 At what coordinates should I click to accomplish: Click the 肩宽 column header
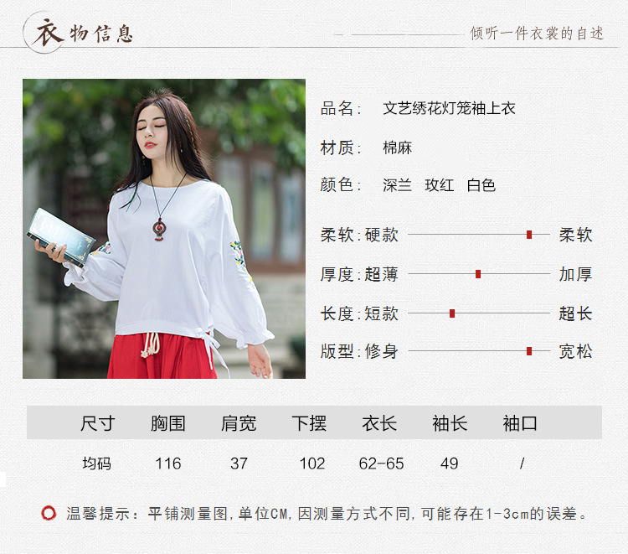tap(239, 423)
